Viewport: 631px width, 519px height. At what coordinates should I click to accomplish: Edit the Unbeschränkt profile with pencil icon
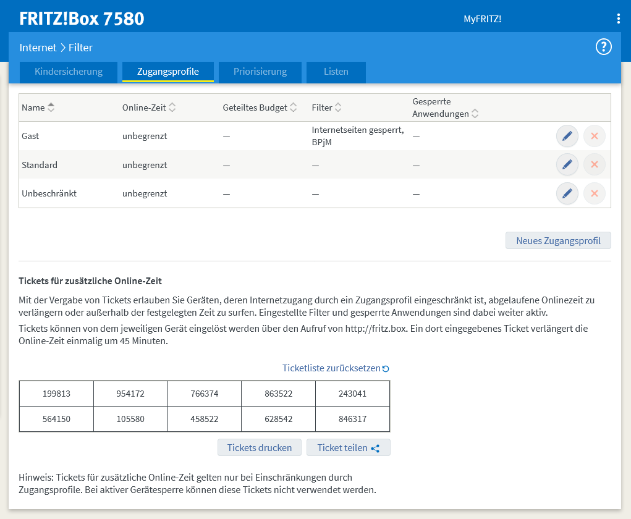(567, 193)
